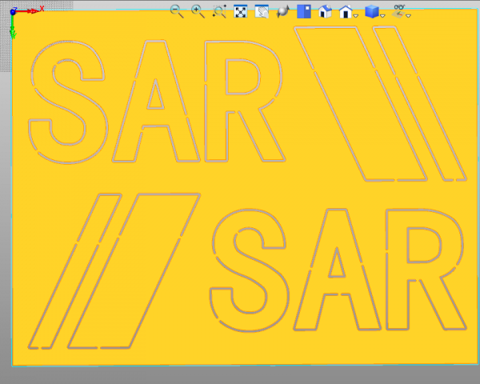Click the zoom out magnifier icon
The height and width of the screenshot is (384, 480).
177,11
